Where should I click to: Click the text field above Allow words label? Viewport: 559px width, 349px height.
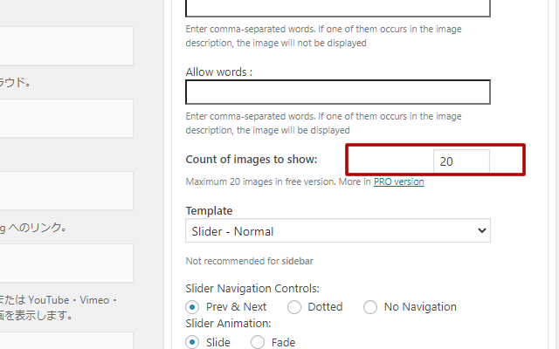pyautogui.click(x=338, y=7)
